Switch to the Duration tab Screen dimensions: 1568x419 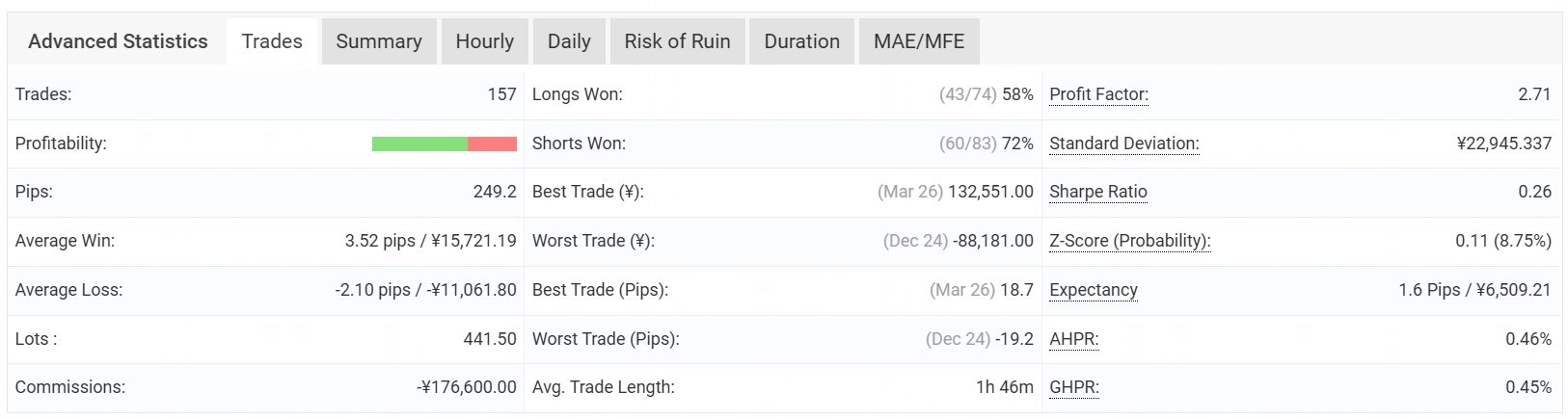pos(801,41)
